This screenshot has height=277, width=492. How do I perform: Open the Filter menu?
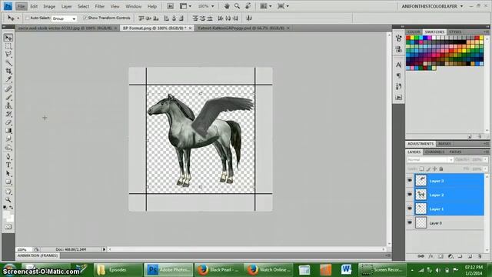pos(99,6)
